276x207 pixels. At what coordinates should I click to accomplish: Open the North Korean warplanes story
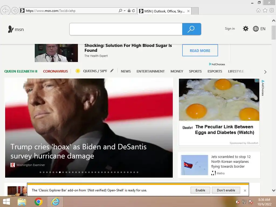coord(231,162)
